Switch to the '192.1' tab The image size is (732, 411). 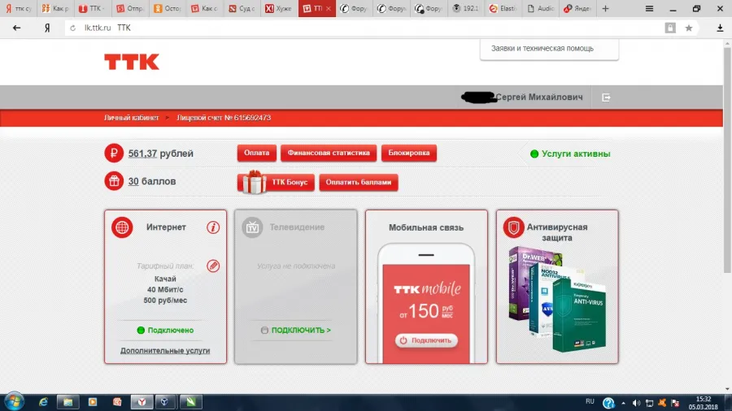[466, 8]
